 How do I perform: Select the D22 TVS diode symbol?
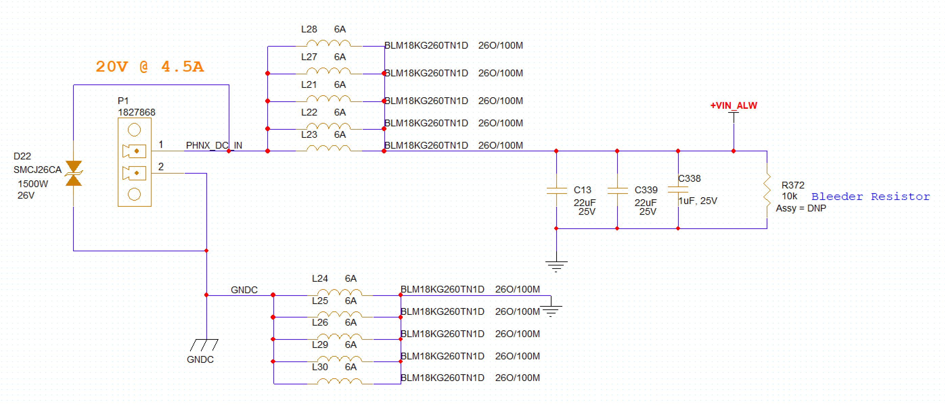(74, 173)
